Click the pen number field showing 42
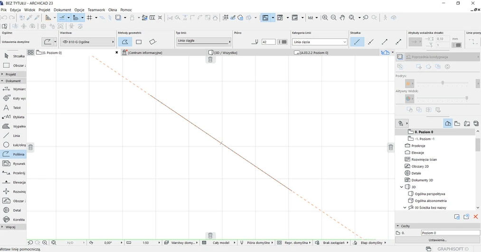Viewport: 481px width, 252px height. (x=269, y=42)
